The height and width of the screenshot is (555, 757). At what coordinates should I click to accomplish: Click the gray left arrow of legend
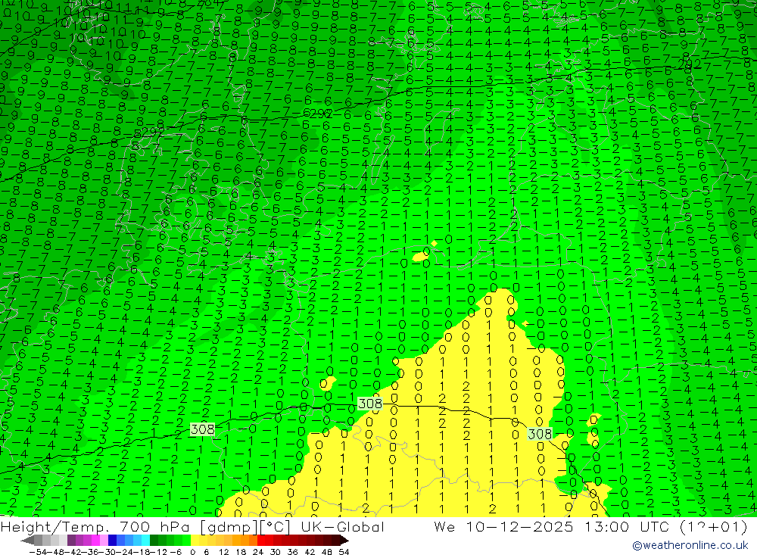click(x=27, y=540)
